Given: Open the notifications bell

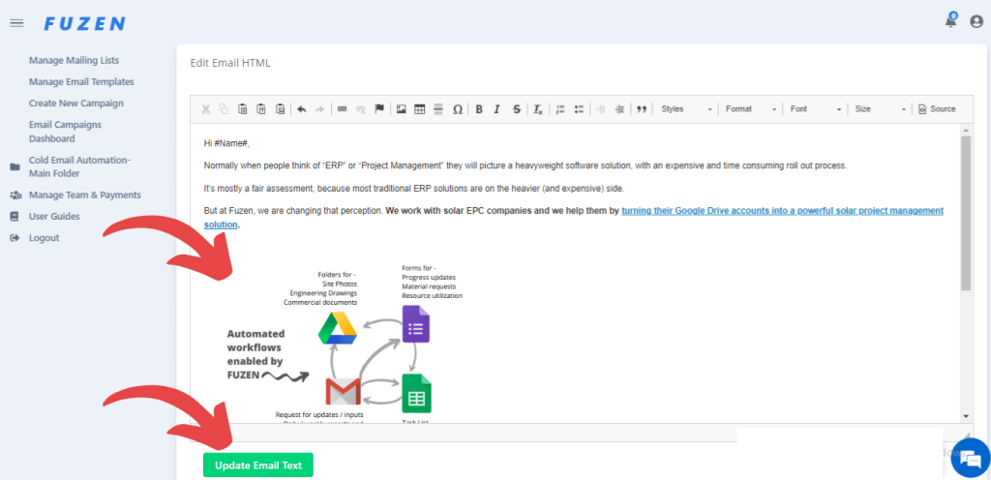Looking at the screenshot, I should click(950, 21).
